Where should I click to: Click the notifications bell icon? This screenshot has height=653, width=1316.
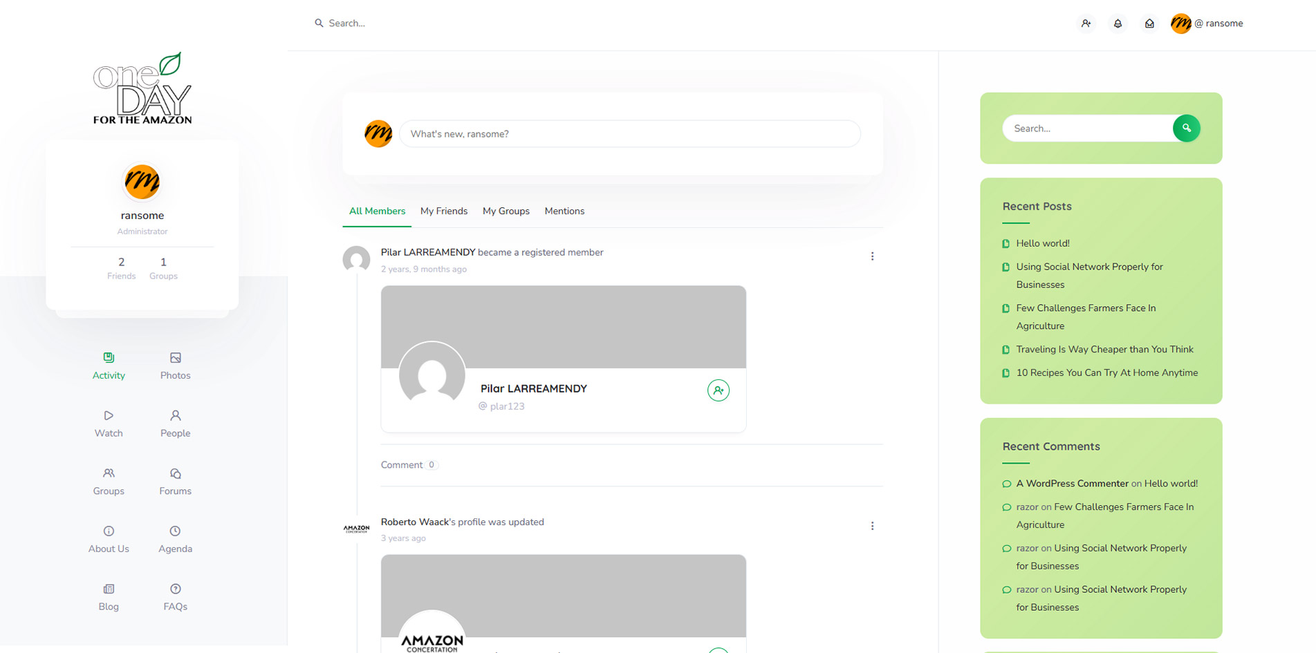[1118, 23]
